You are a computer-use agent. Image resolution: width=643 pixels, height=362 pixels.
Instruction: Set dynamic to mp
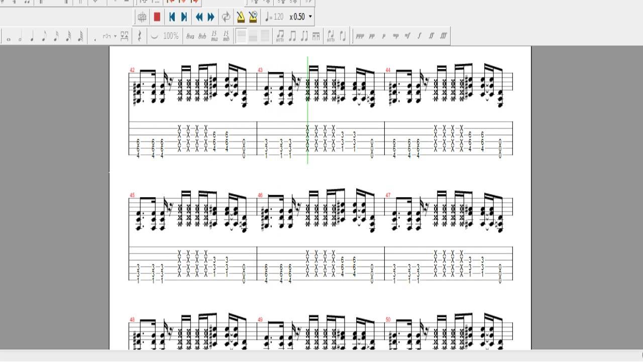(x=396, y=36)
